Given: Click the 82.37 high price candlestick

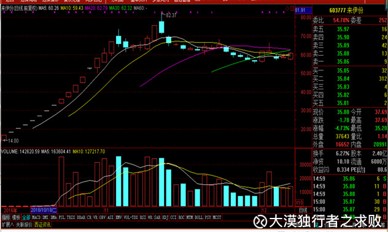Looking at the screenshot, I should [161, 27].
